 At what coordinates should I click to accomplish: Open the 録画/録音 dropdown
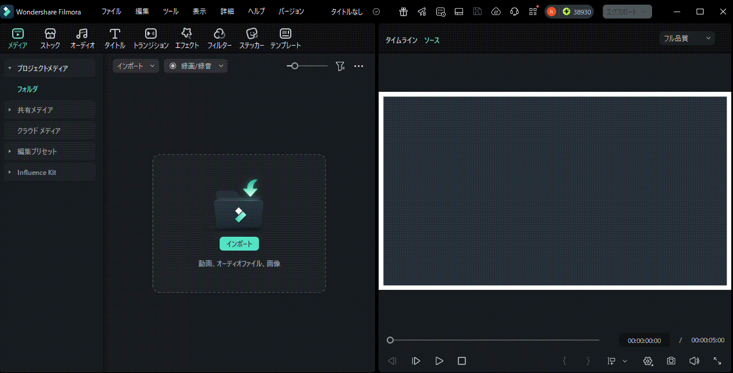(x=195, y=66)
